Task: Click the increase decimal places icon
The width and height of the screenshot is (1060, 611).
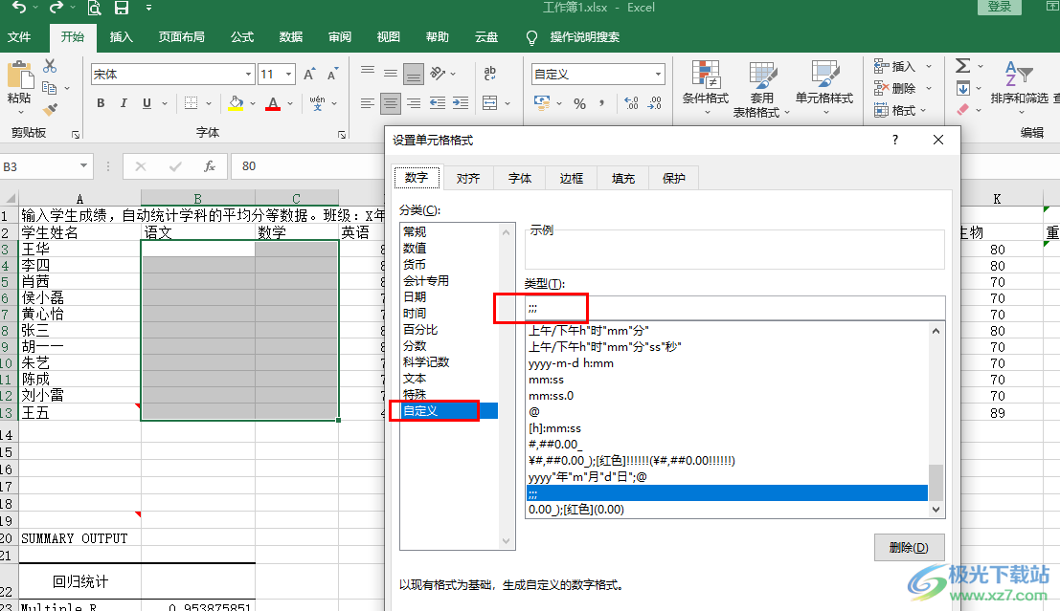Action: click(631, 103)
